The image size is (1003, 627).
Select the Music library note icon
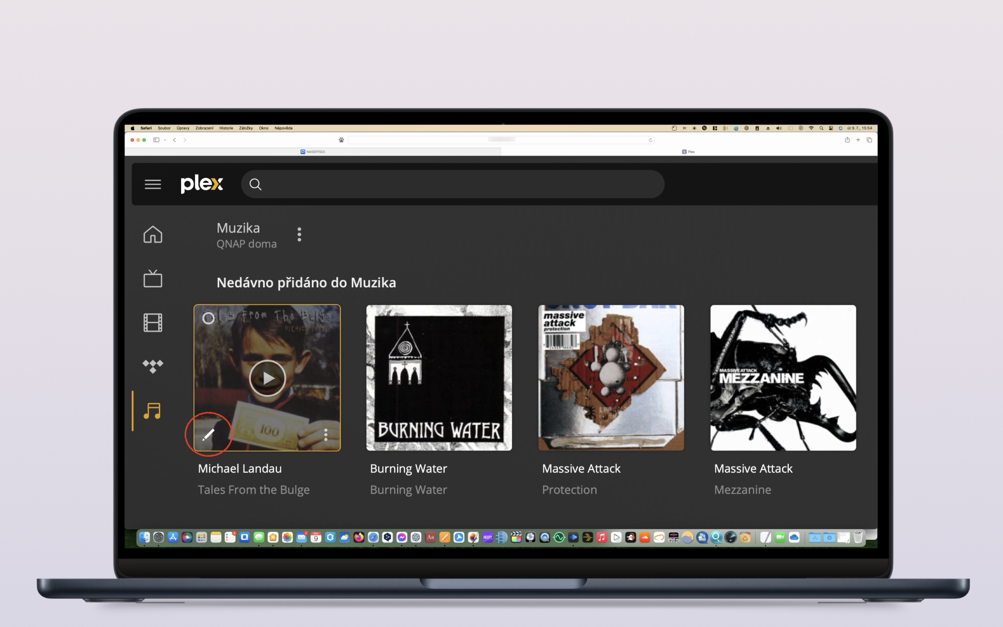click(x=153, y=411)
